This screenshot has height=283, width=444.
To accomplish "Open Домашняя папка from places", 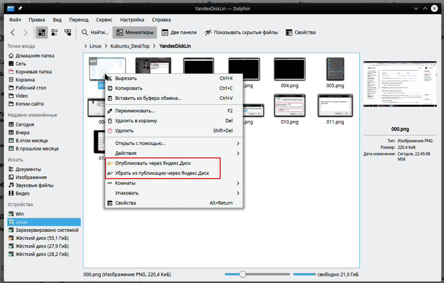I will [x=35, y=55].
